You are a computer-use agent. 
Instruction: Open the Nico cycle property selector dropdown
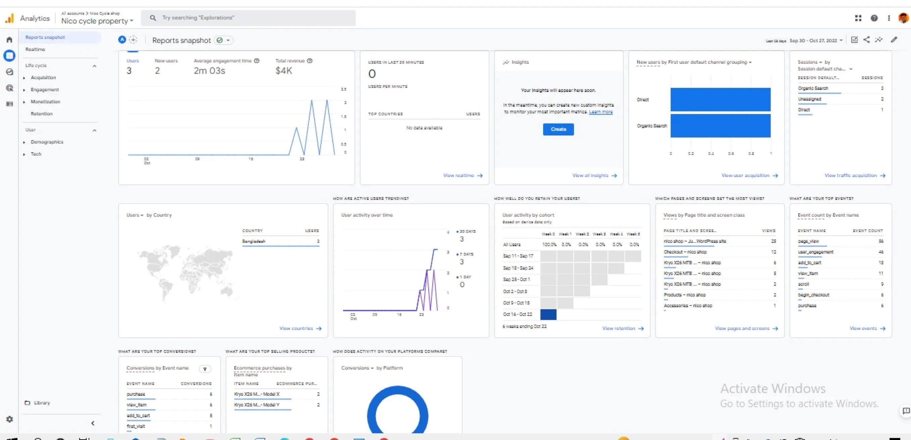(x=97, y=21)
